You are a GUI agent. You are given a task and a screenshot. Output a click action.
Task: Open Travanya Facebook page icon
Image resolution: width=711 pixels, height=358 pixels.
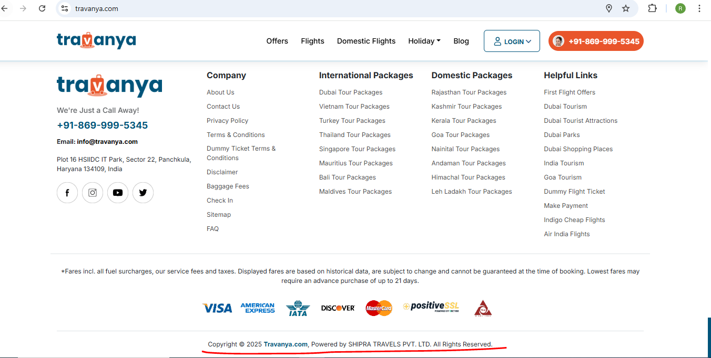[67, 193]
